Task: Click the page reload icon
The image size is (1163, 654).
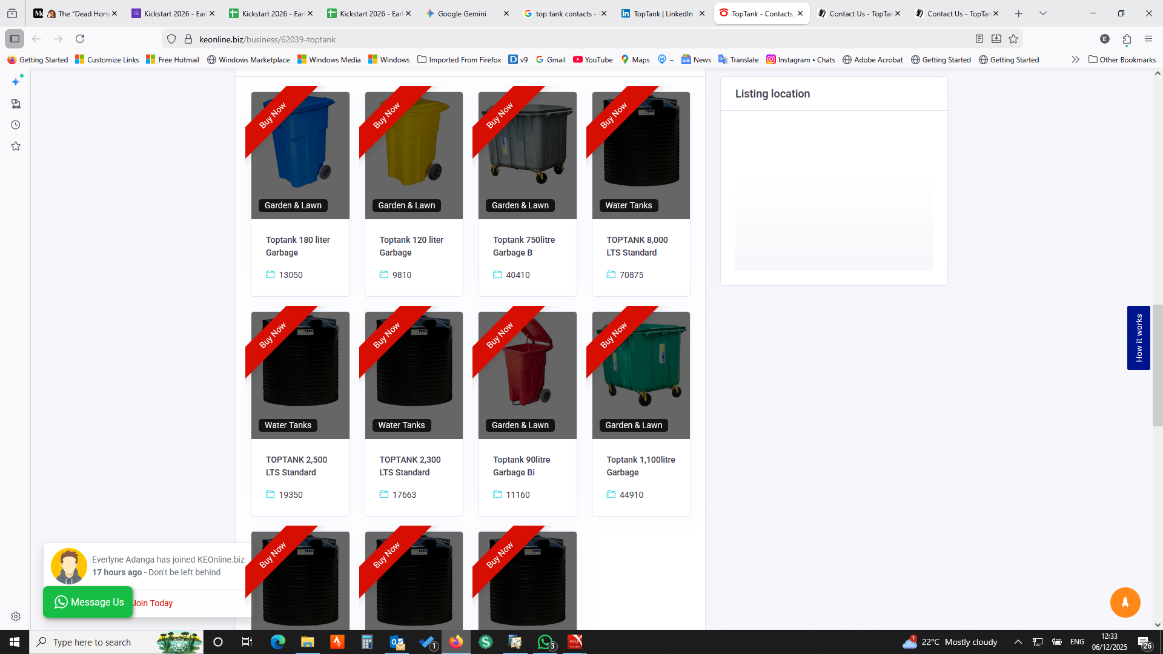Action: pyautogui.click(x=80, y=39)
